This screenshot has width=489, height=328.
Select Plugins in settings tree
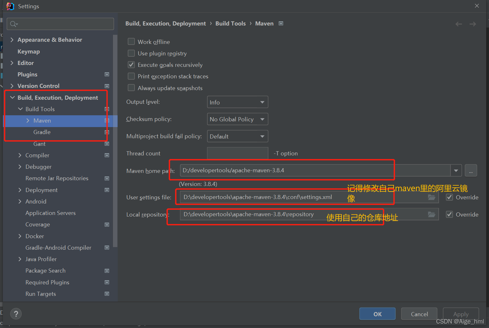[x=27, y=75]
